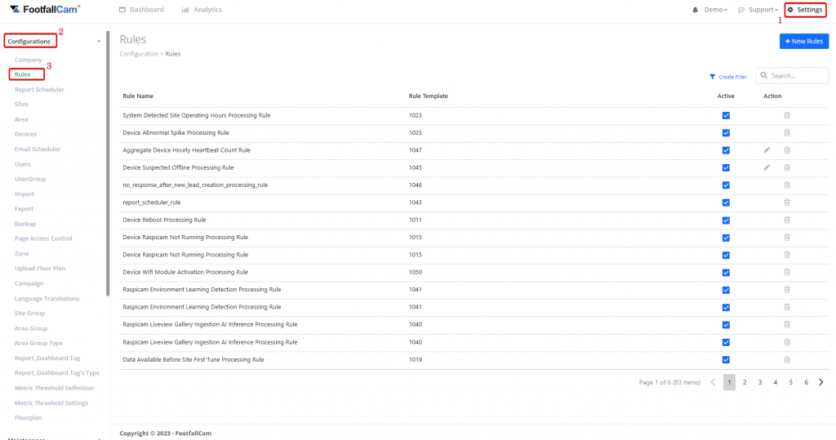This screenshot has height=440, width=836.
Task: Click the FootfallCam logo icon
Action: [15, 10]
